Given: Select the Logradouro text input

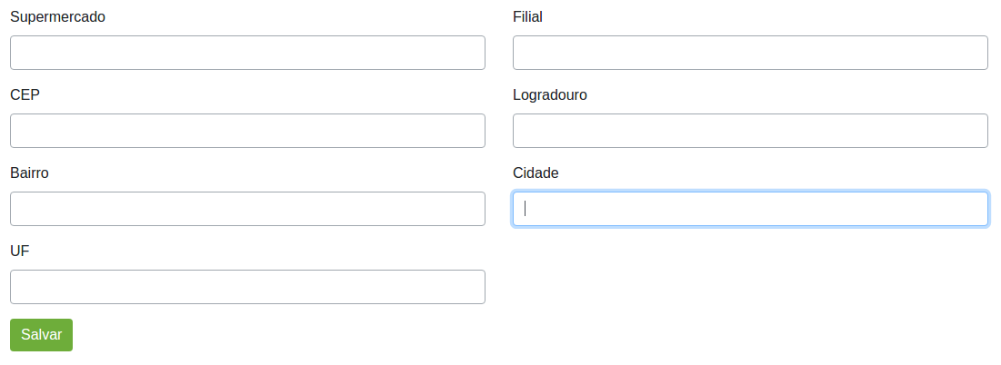Looking at the screenshot, I should (750, 131).
